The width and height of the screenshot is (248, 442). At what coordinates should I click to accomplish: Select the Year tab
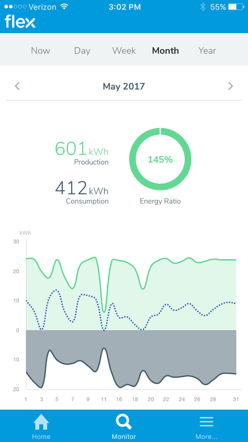pyautogui.click(x=207, y=51)
